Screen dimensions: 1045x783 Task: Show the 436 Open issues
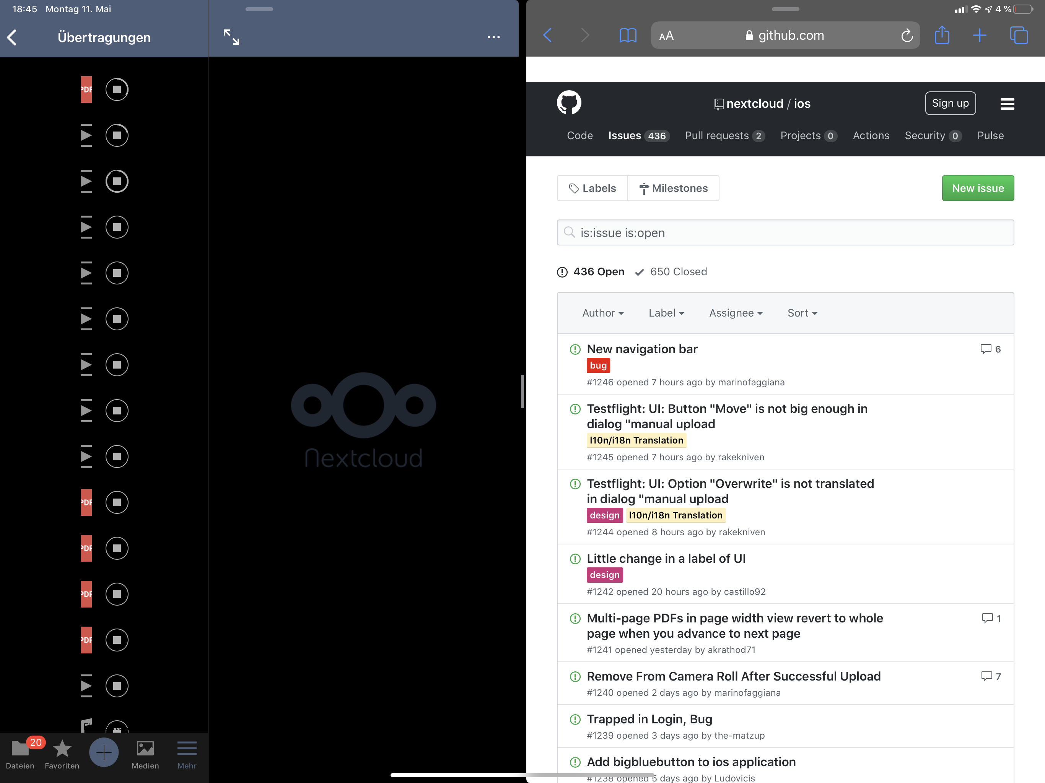(591, 271)
